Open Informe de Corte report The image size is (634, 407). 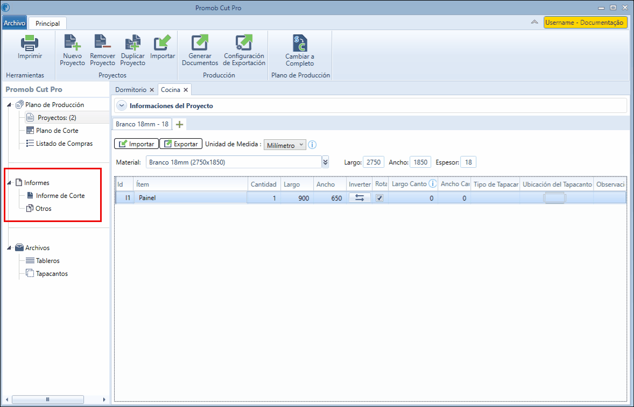[60, 195]
